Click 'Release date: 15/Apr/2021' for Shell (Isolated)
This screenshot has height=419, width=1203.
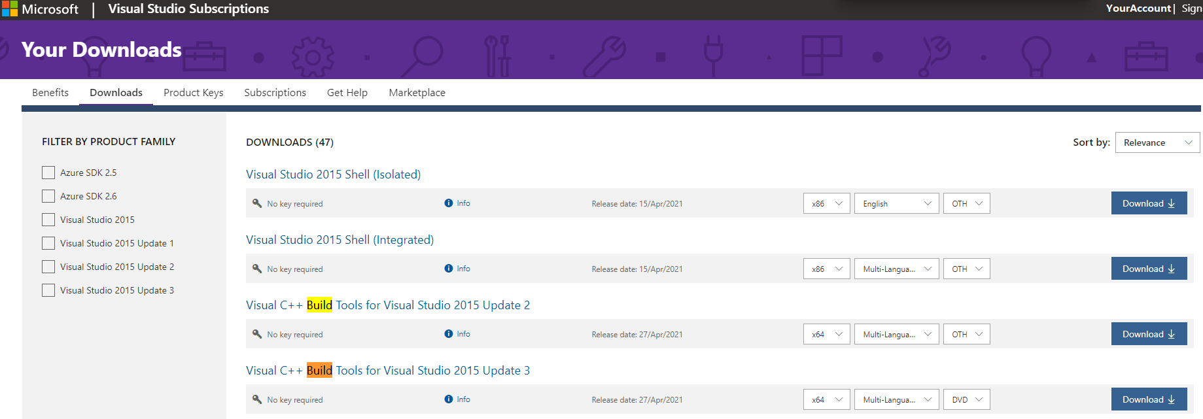[x=637, y=204]
